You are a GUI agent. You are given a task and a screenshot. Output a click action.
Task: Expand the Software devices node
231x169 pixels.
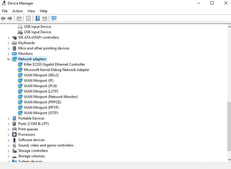(8, 140)
